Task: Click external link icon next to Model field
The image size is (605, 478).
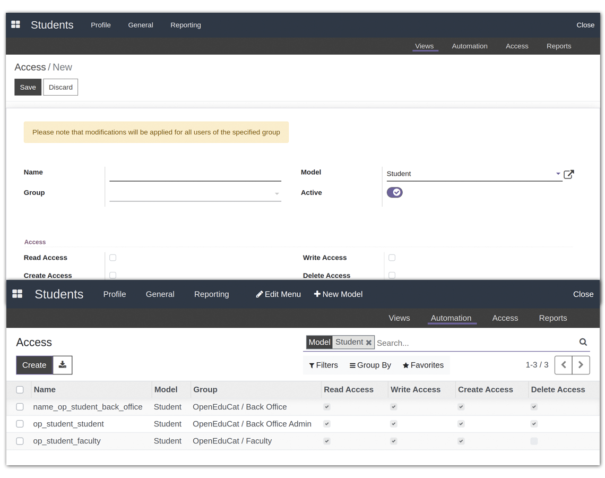Action: (568, 174)
